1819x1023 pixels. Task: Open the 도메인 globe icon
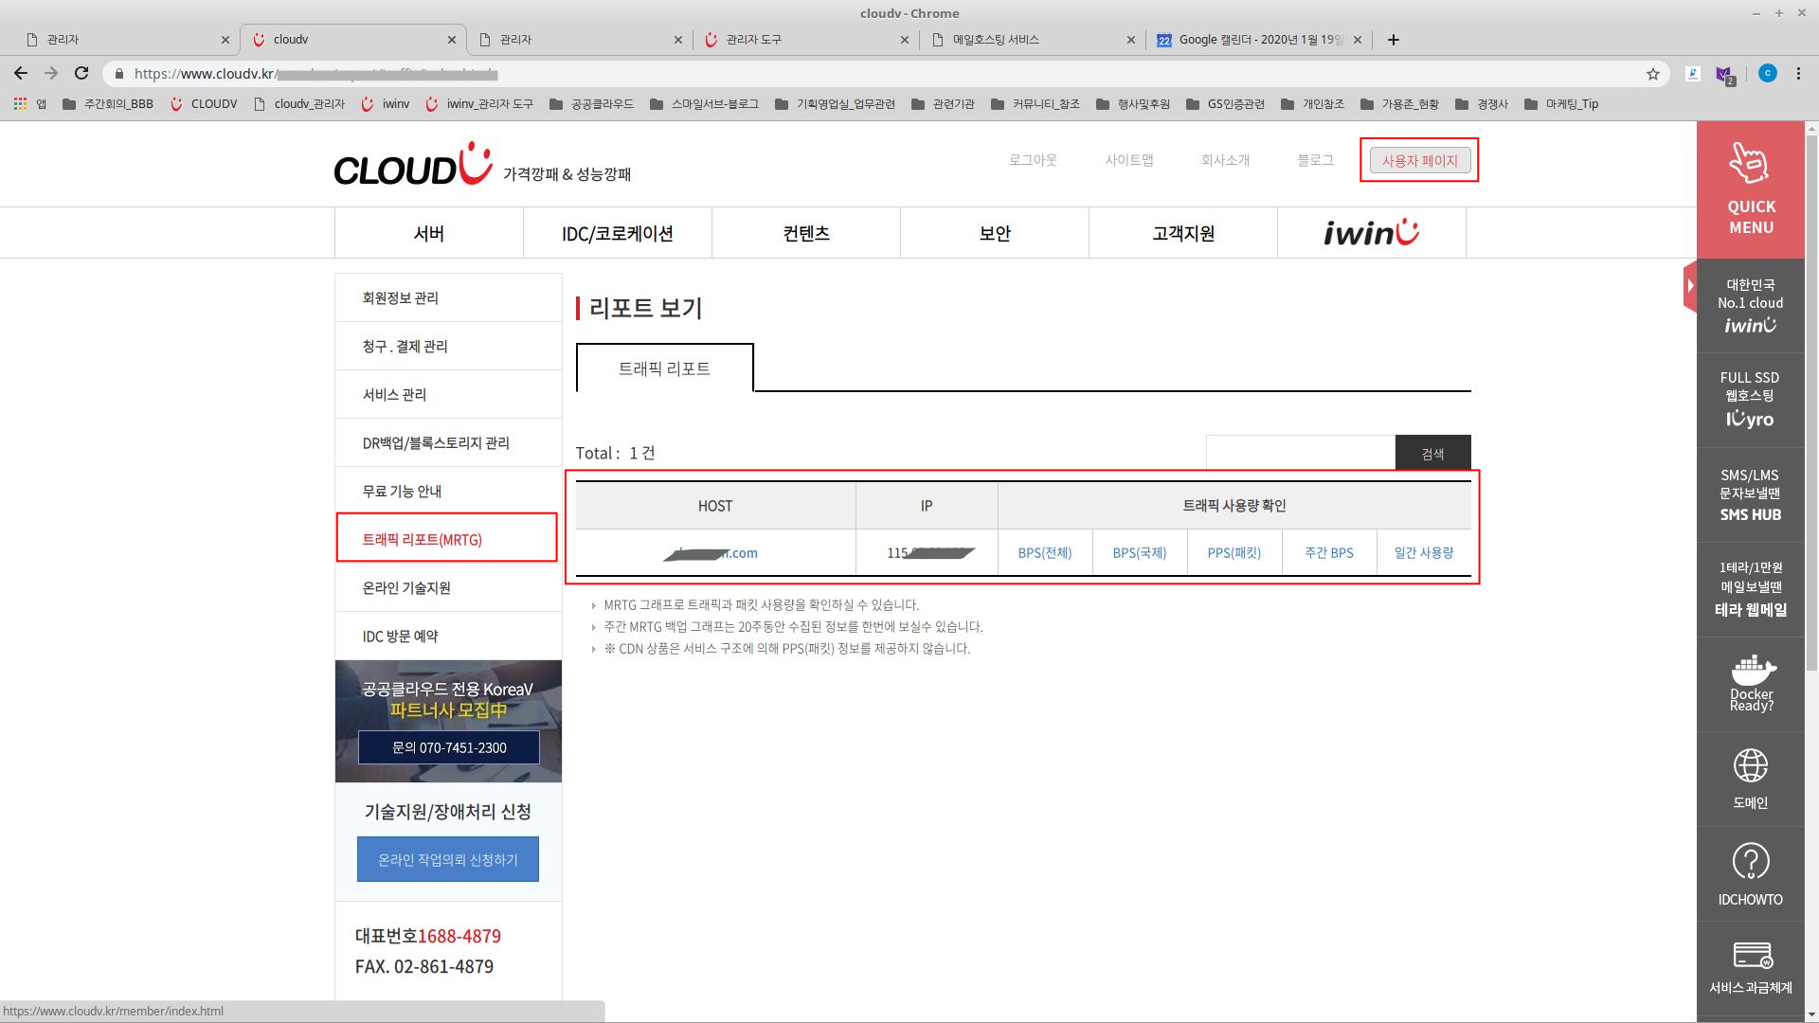pos(1750,765)
